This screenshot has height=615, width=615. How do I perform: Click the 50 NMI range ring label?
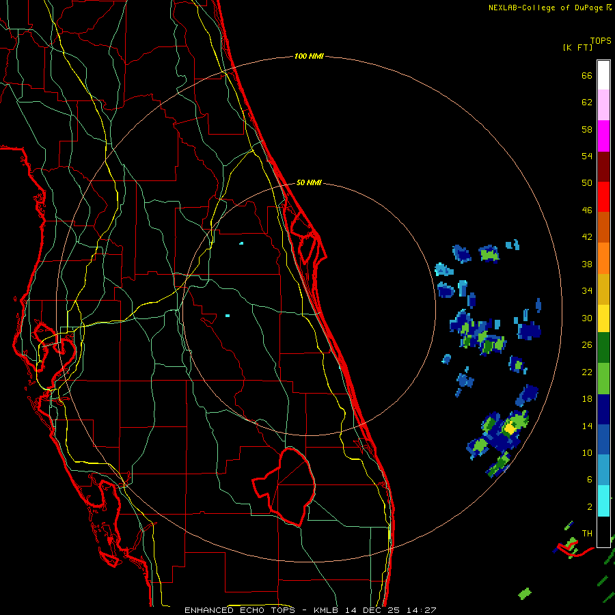[309, 182]
